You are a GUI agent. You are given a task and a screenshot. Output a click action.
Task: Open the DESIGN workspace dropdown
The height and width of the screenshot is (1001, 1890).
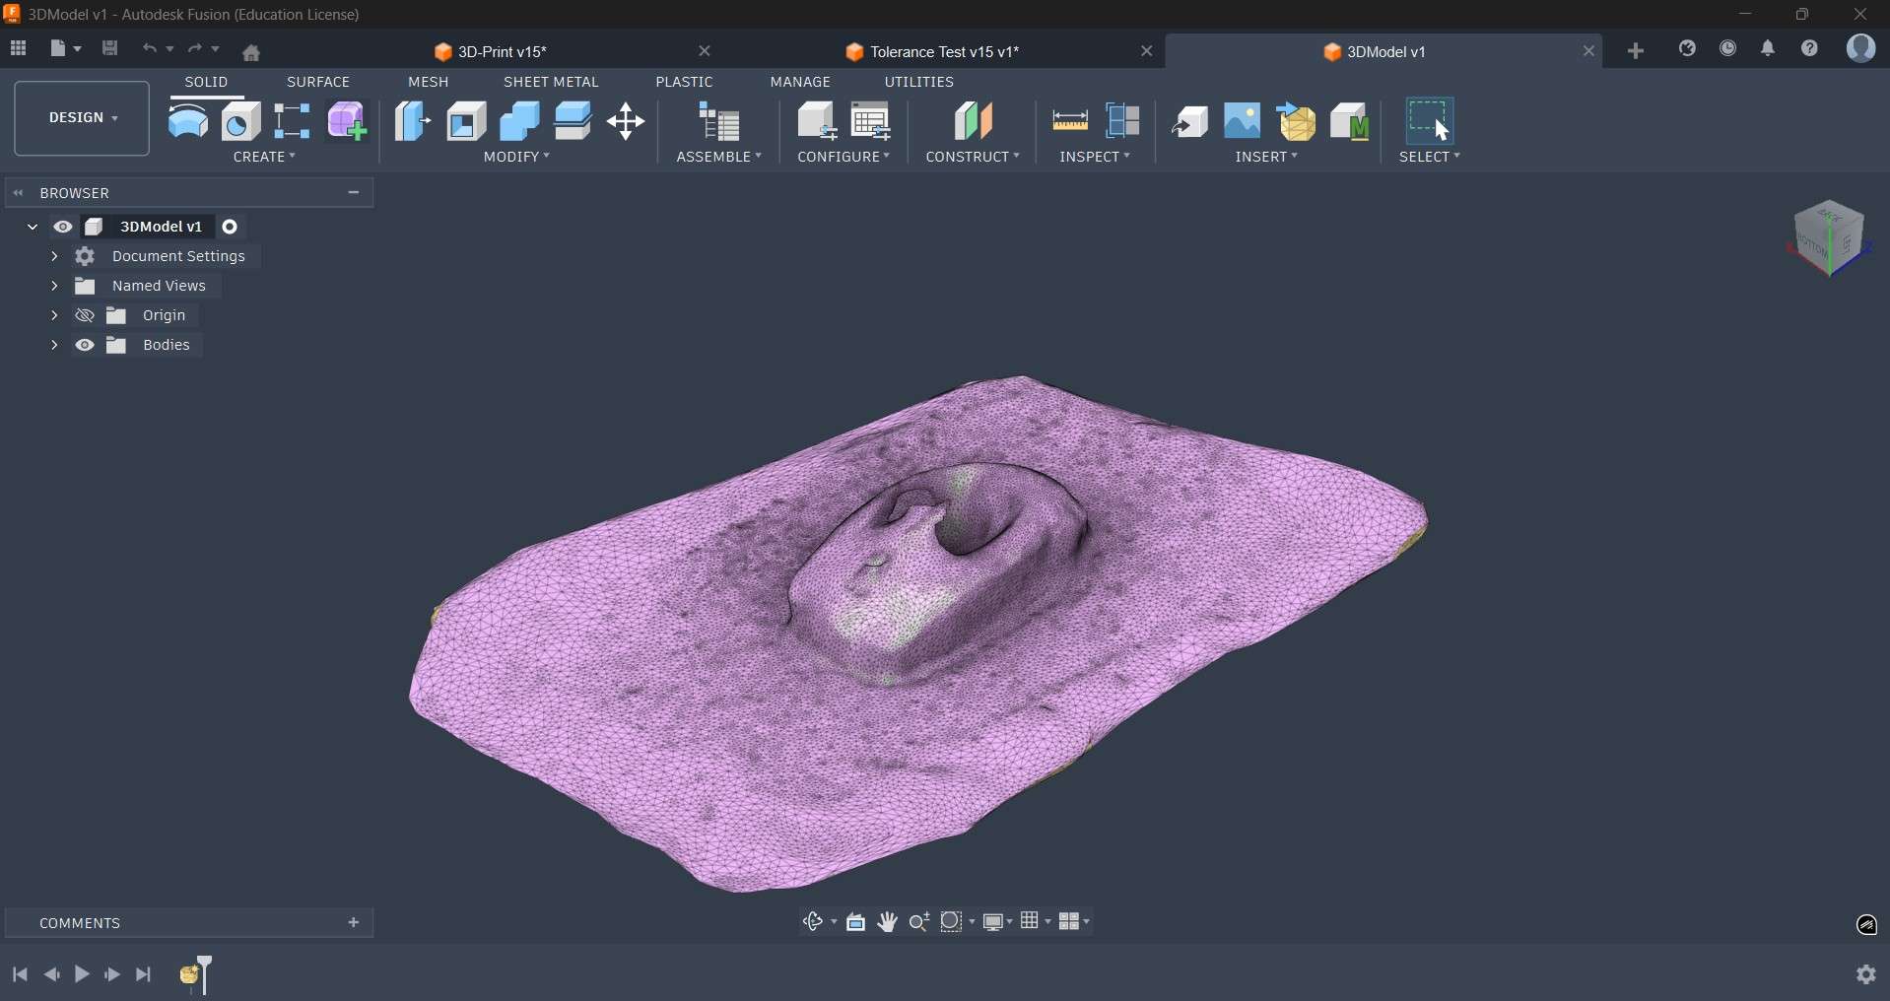[80, 117]
